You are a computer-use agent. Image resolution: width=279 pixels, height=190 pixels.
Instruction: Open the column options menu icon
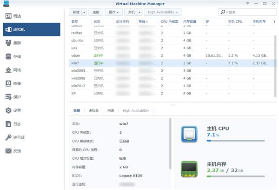(274, 22)
